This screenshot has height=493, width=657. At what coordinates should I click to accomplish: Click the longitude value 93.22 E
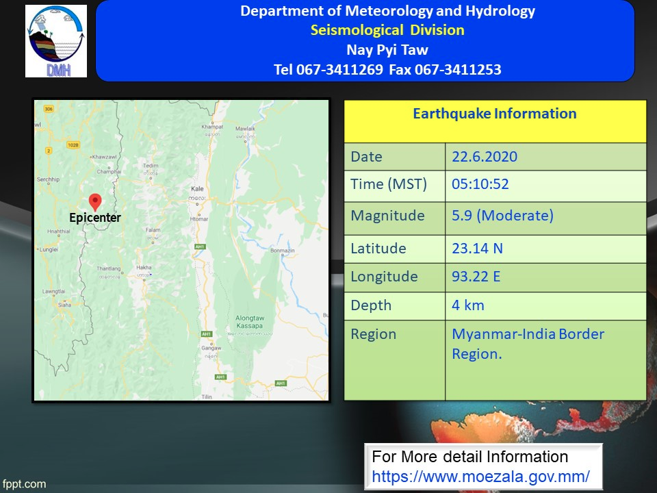click(477, 277)
